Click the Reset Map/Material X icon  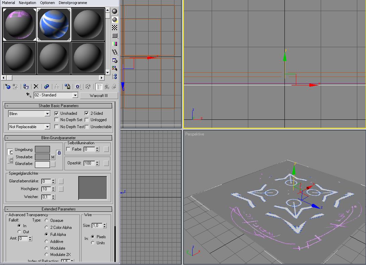point(36,87)
